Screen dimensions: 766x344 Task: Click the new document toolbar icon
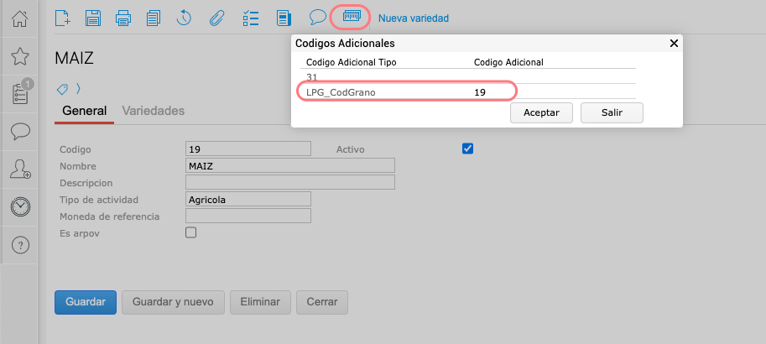62,17
